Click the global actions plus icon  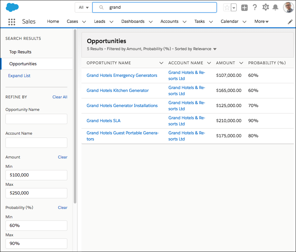pos(244,8)
